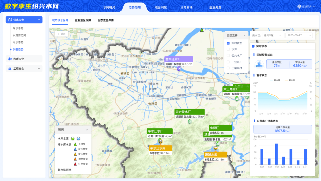Click the 红色预警 triangle legend icon

tap(75, 164)
